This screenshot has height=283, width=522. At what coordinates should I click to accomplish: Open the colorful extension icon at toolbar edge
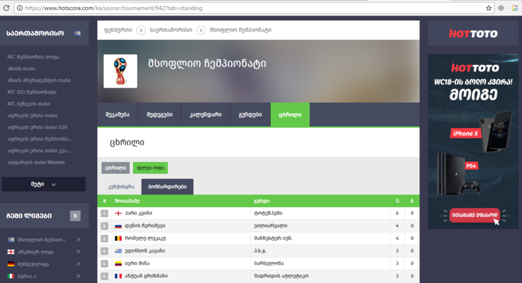(515, 8)
